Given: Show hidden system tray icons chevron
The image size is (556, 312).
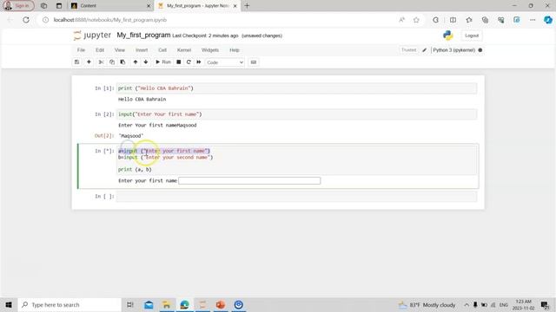Looking at the screenshot, I should 467,304.
